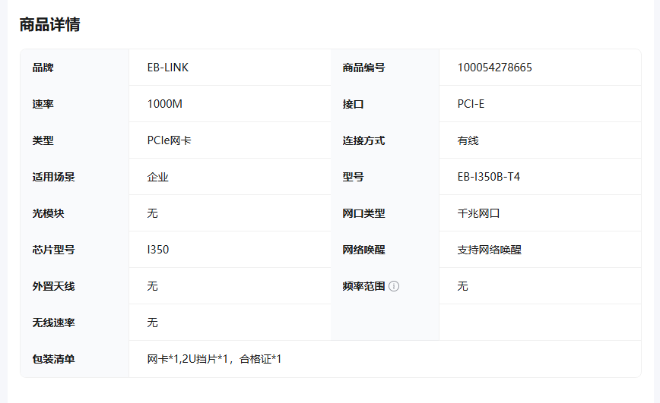This screenshot has height=403, width=660.
Task: Select model value EB-I350B-T4
Action: coord(489,177)
